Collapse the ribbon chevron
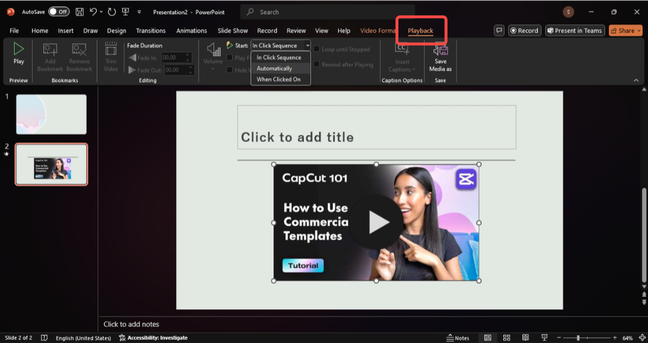This screenshot has height=343, width=648. coord(636,80)
